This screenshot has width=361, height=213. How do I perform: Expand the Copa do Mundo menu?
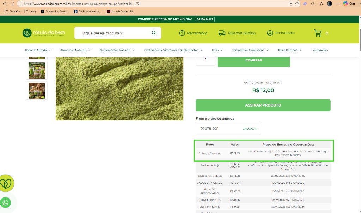[x=38, y=50]
